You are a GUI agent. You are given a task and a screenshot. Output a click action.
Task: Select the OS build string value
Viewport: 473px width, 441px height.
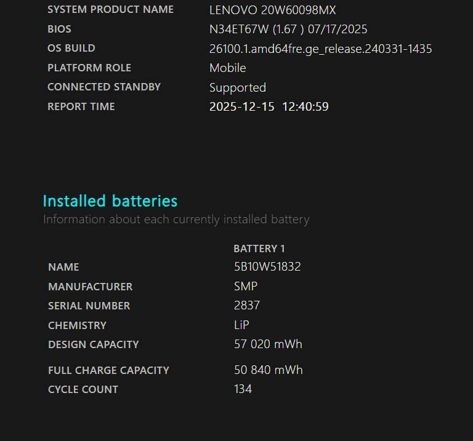click(x=320, y=49)
